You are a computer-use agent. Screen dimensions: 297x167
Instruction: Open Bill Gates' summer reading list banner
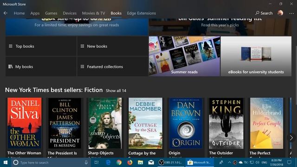[220, 27]
